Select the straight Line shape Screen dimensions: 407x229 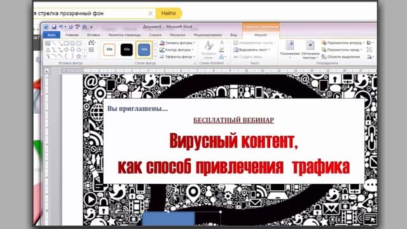tap(54, 43)
